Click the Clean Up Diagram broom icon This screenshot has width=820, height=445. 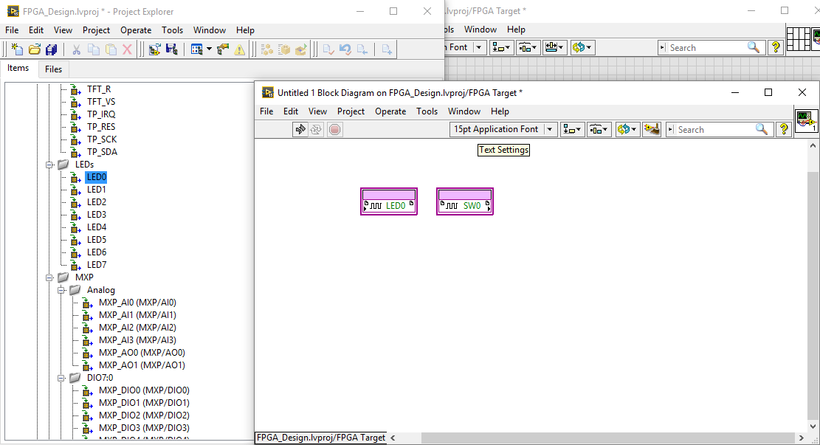click(652, 129)
